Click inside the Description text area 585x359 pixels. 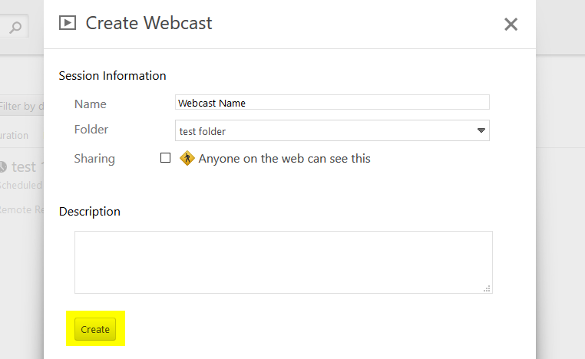(x=283, y=262)
